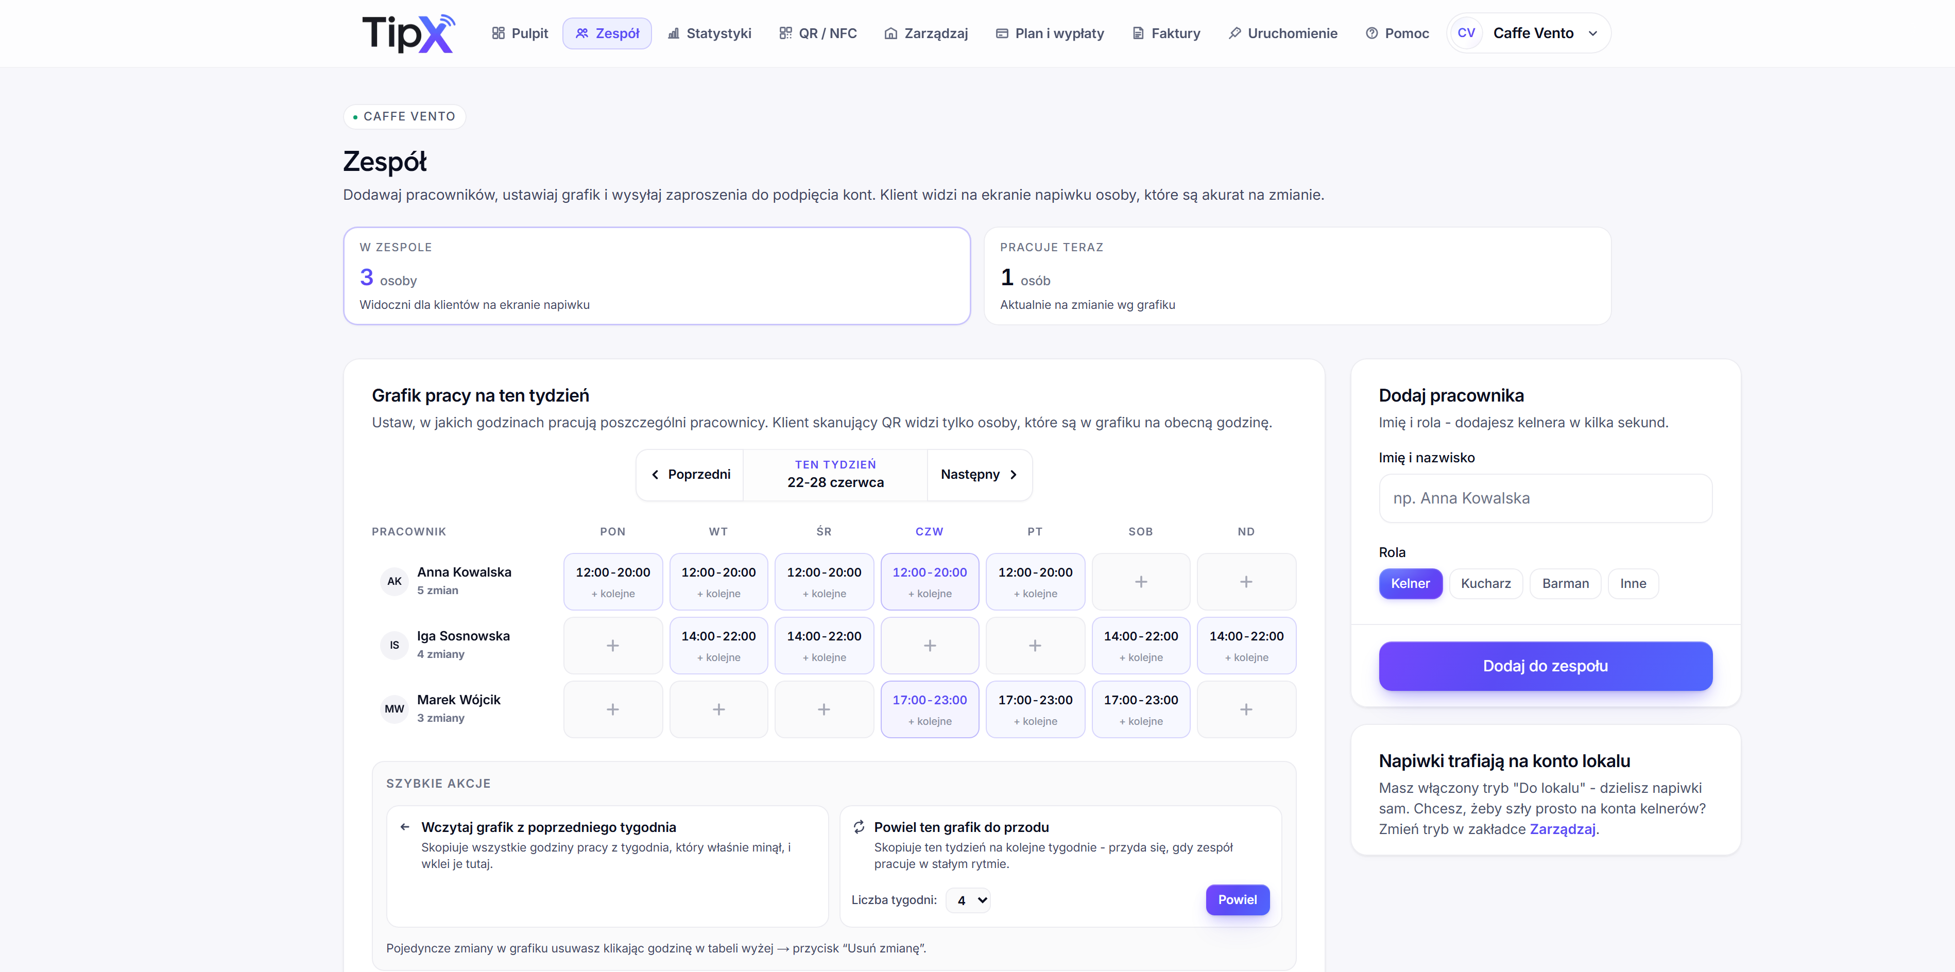The height and width of the screenshot is (972, 1955).
Task: Open the Zespół tab
Action: point(607,33)
